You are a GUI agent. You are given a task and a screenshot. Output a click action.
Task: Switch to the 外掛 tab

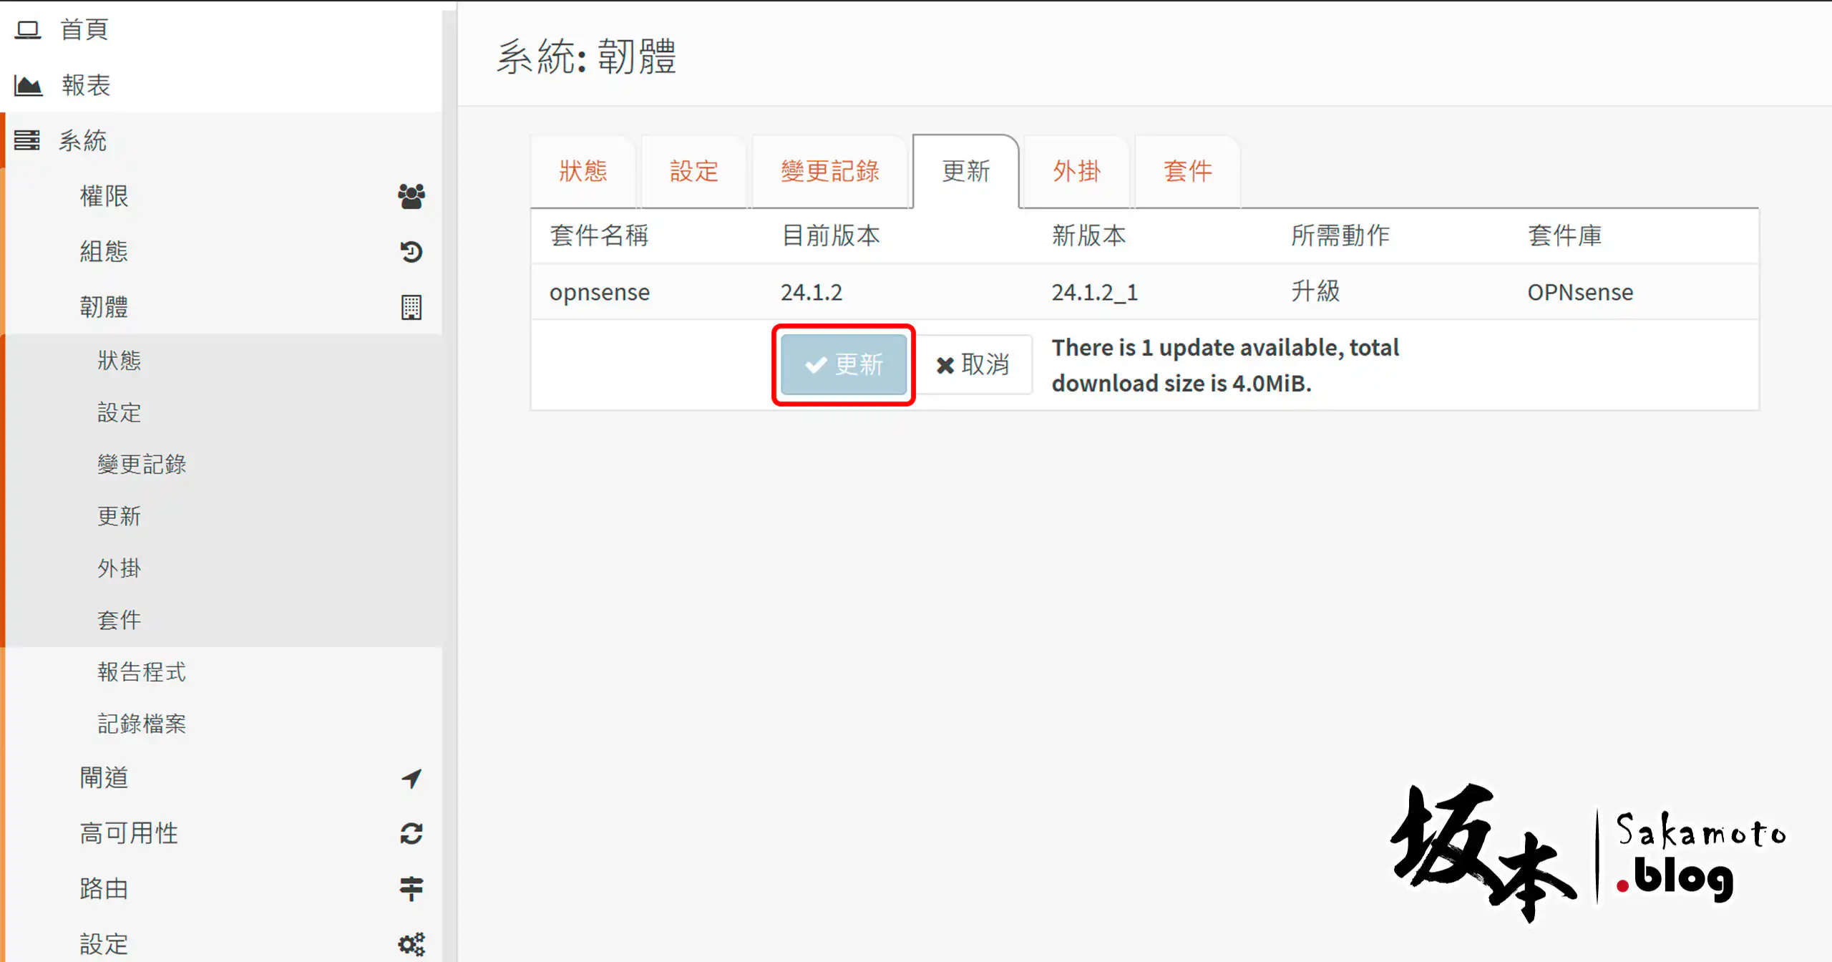pos(1076,171)
